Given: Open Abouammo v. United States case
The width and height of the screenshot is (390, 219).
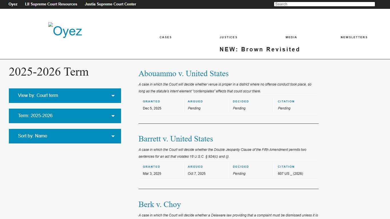Looking at the screenshot, I should [183, 74].
